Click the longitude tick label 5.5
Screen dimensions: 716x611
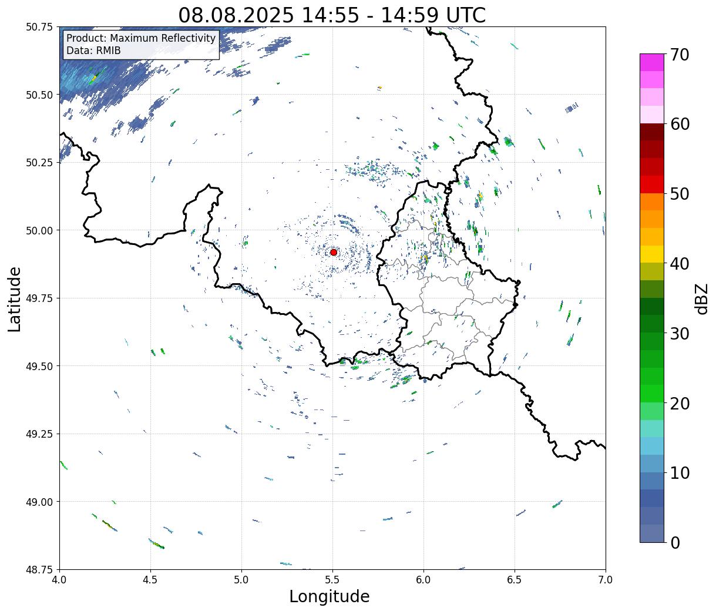332,580
